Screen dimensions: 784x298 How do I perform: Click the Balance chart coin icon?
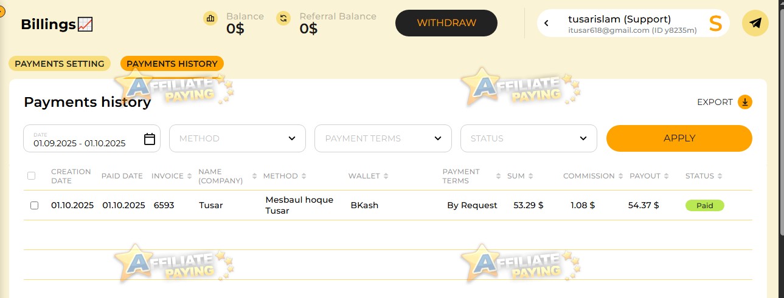(x=210, y=18)
